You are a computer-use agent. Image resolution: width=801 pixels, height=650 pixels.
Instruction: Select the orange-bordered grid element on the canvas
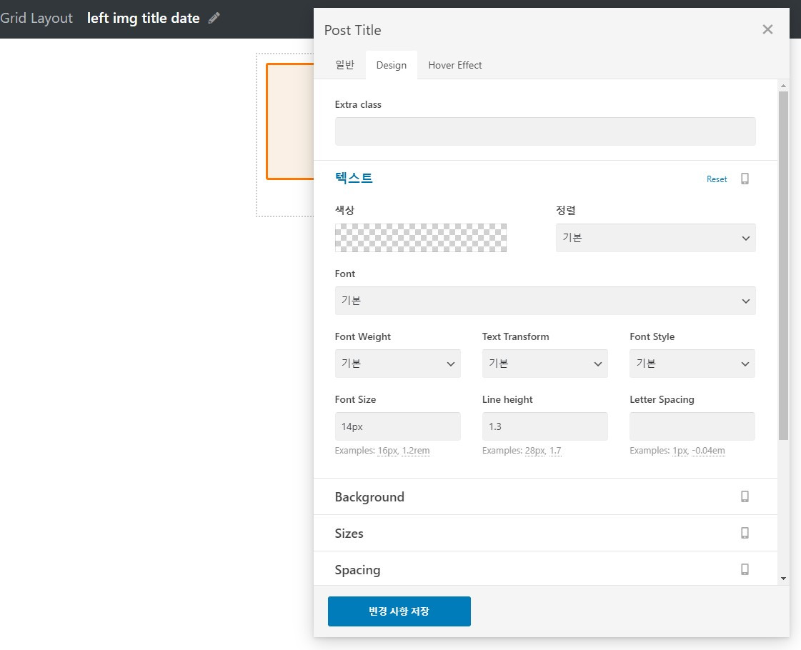289,121
